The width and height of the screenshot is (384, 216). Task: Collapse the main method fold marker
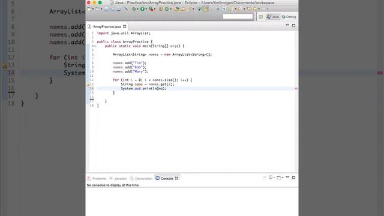[x=95, y=46]
